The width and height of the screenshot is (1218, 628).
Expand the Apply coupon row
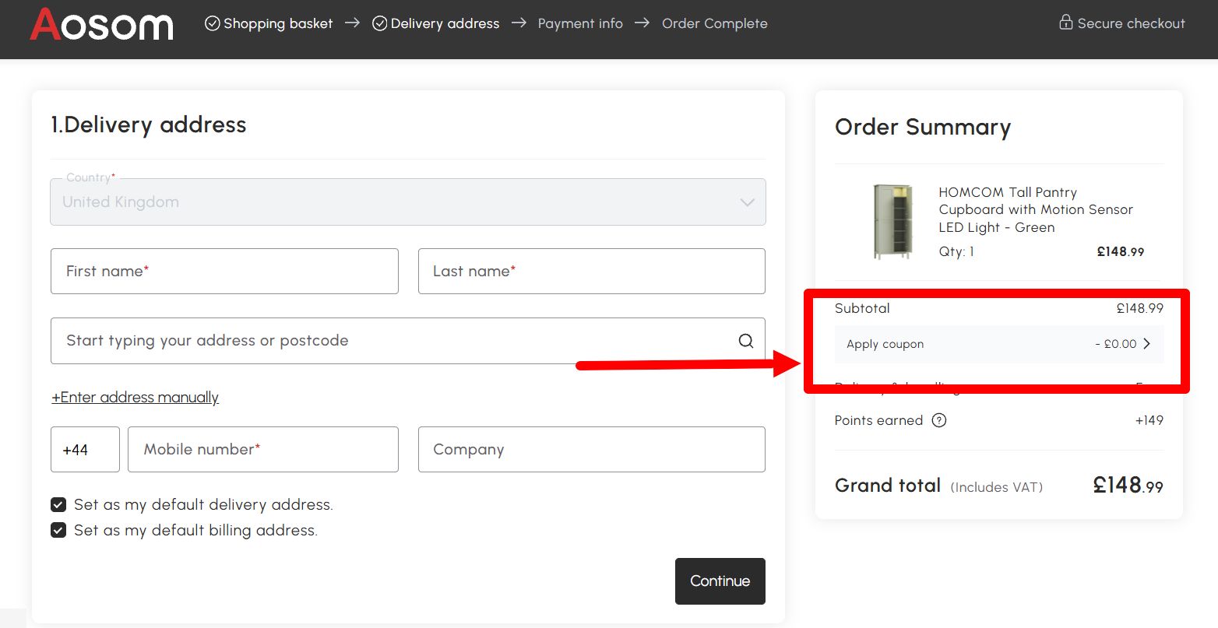point(999,344)
